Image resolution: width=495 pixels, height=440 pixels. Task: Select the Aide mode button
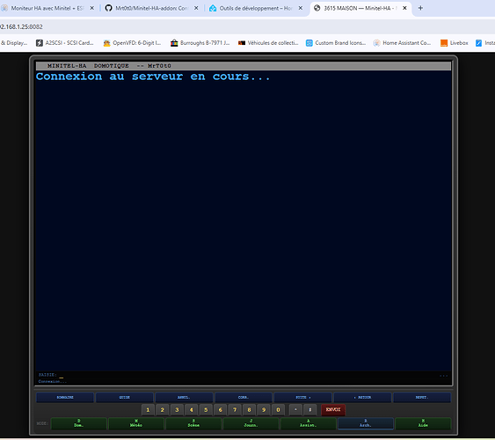point(423,423)
